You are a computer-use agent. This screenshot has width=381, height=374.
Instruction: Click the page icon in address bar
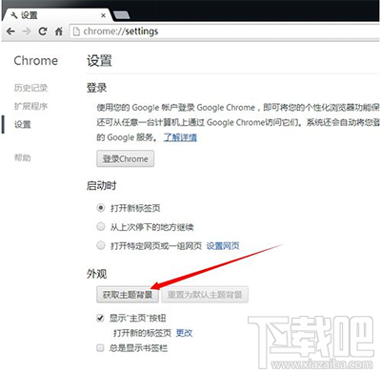(x=76, y=31)
